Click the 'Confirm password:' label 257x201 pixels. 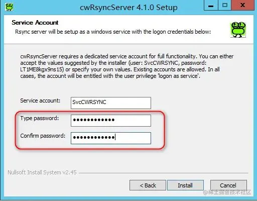(43, 136)
